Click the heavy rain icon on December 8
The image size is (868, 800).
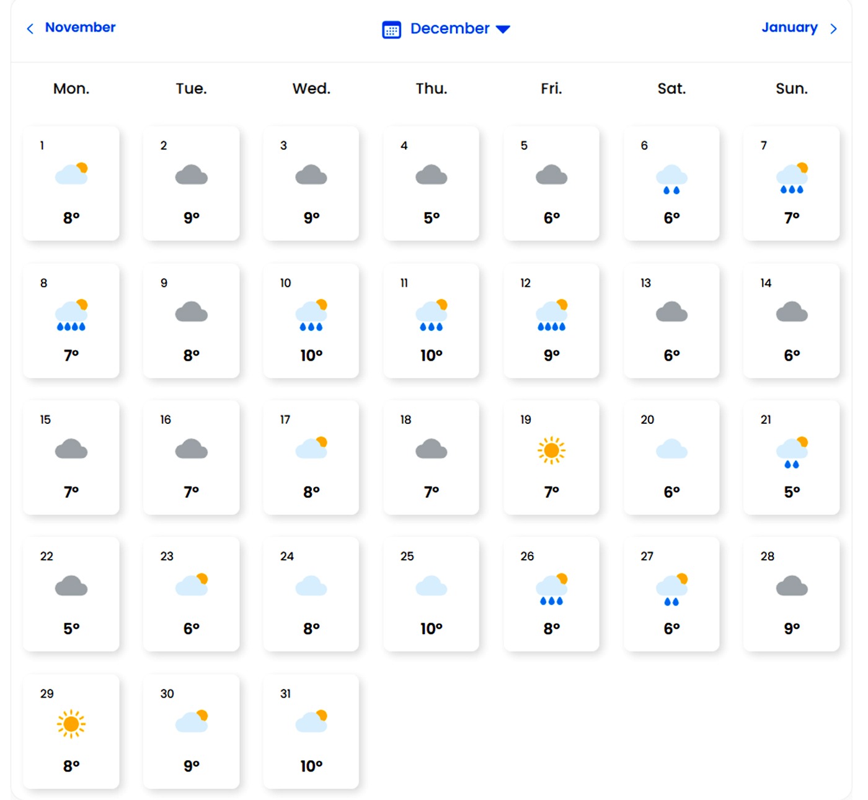[x=71, y=315]
